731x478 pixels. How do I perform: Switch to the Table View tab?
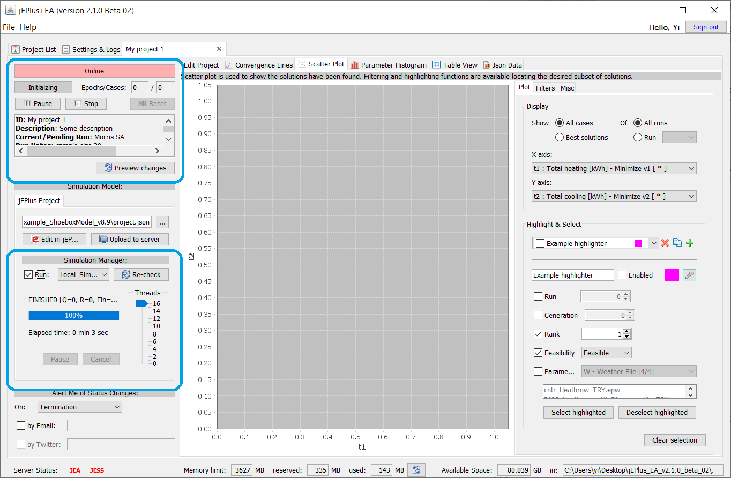454,65
